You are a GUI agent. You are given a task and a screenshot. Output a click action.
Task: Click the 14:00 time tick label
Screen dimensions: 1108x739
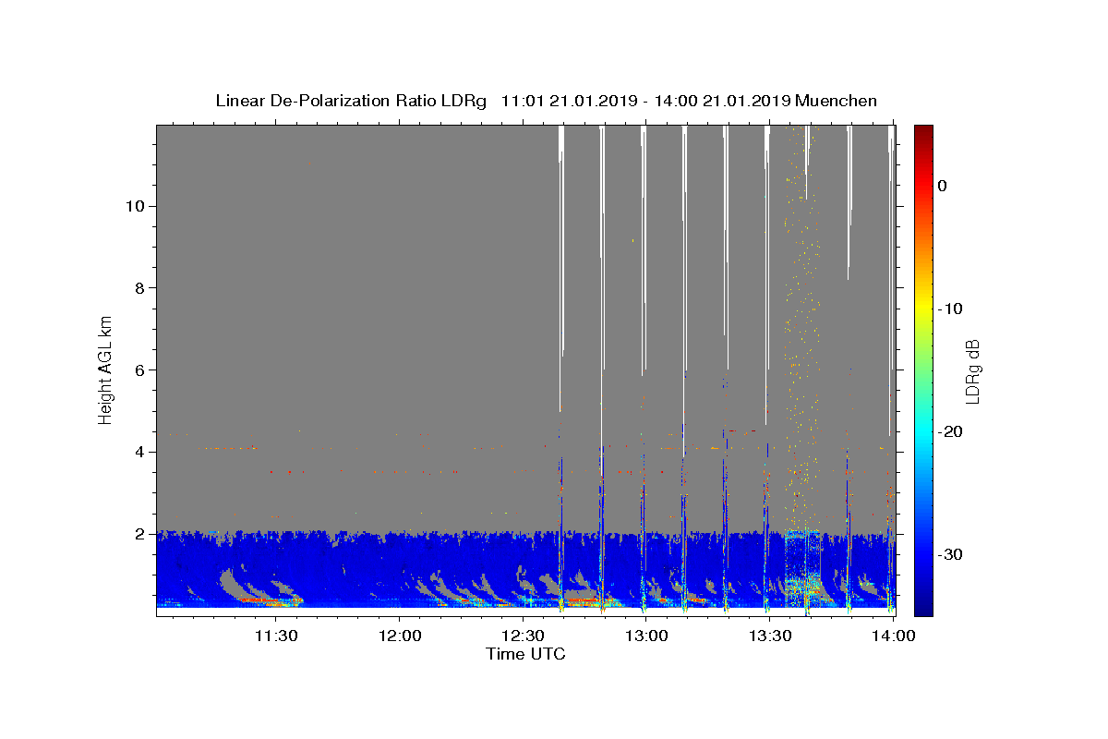(x=894, y=636)
